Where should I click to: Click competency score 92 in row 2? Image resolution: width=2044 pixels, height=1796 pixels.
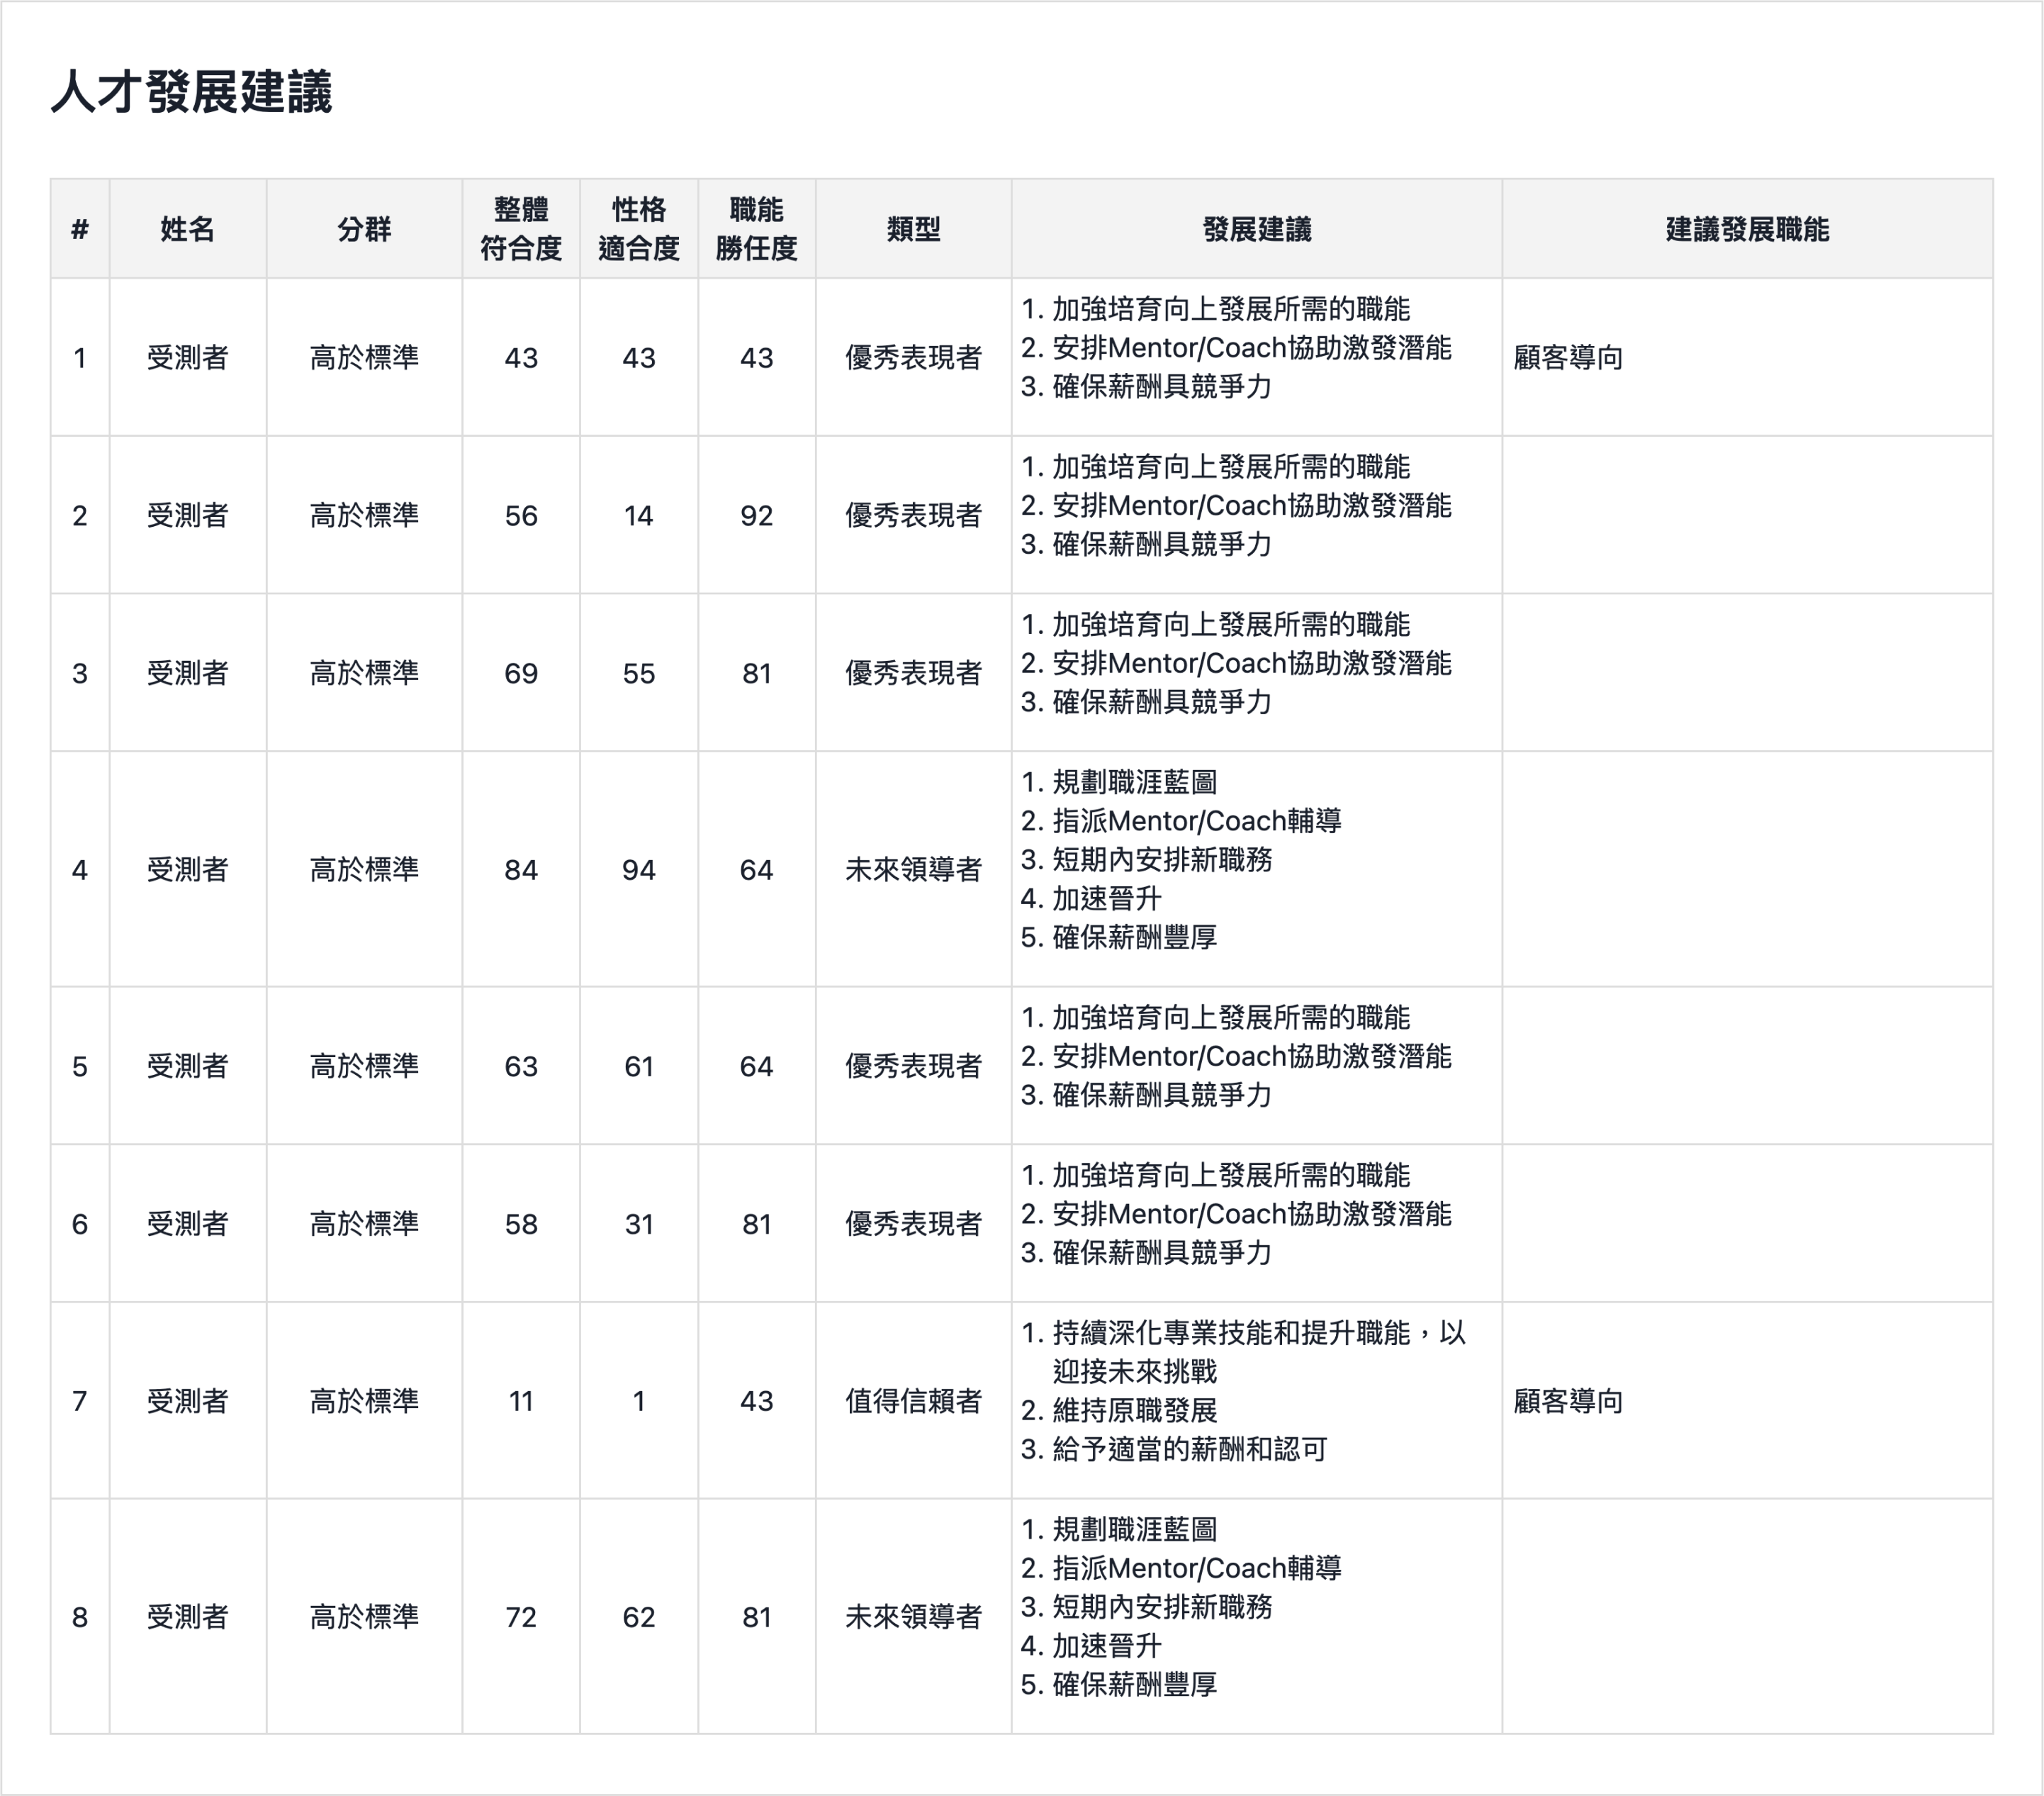click(757, 515)
